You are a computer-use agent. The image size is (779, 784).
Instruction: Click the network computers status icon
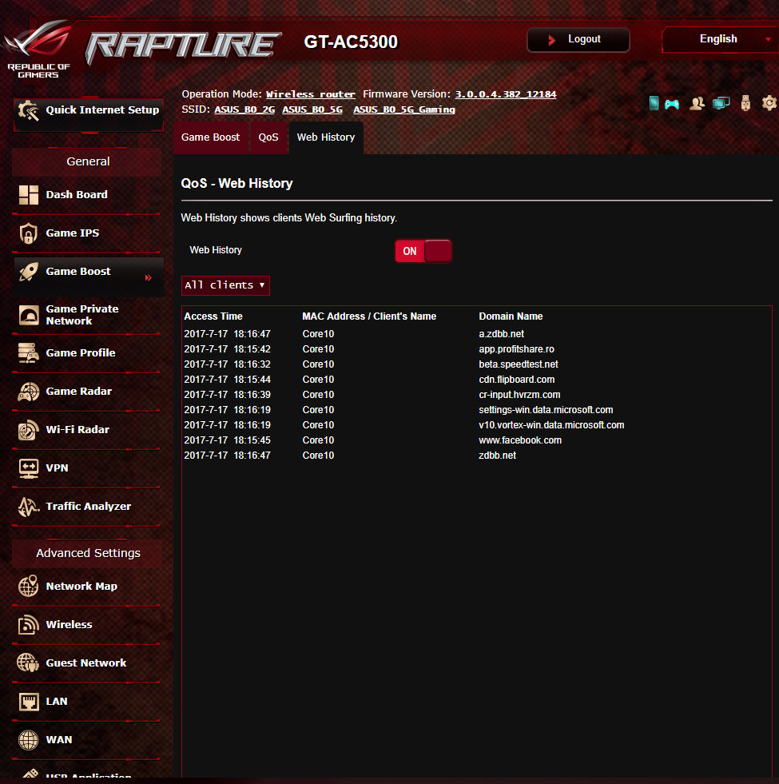coord(721,104)
